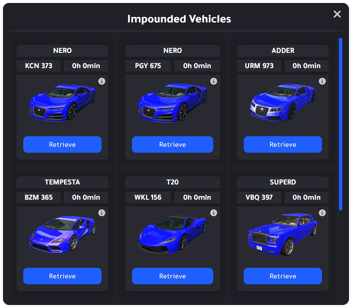Click 0h 0min timer on Adder card
This screenshot has height=308, width=352.
tap(306, 66)
